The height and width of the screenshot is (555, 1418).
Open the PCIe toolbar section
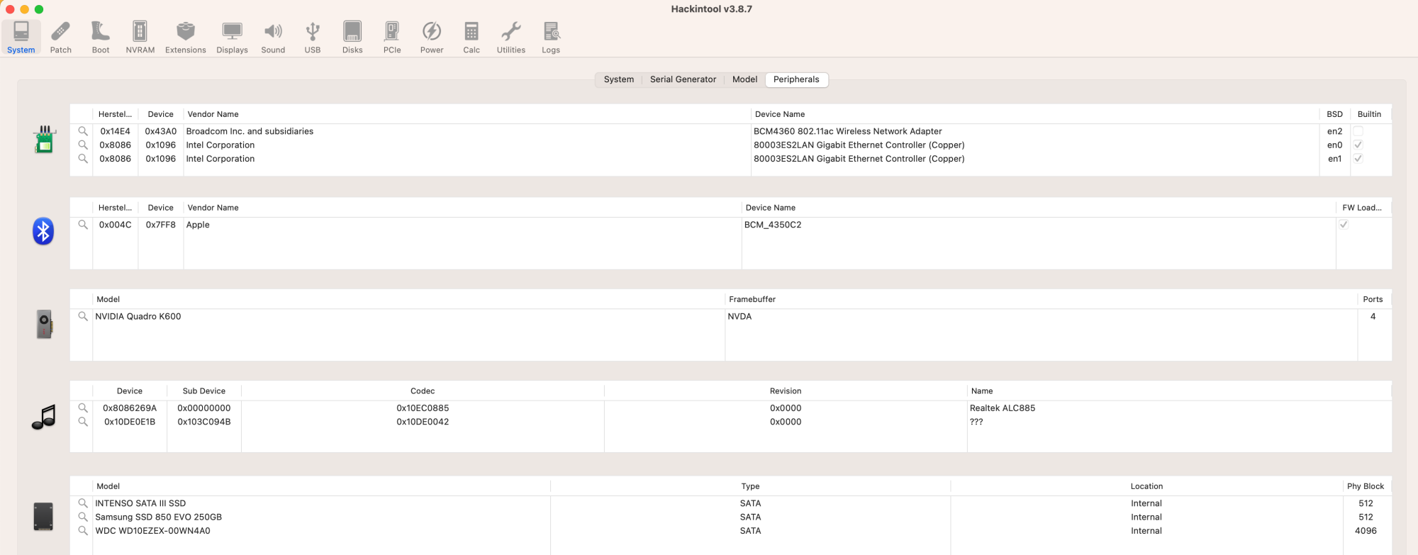point(392,37)
